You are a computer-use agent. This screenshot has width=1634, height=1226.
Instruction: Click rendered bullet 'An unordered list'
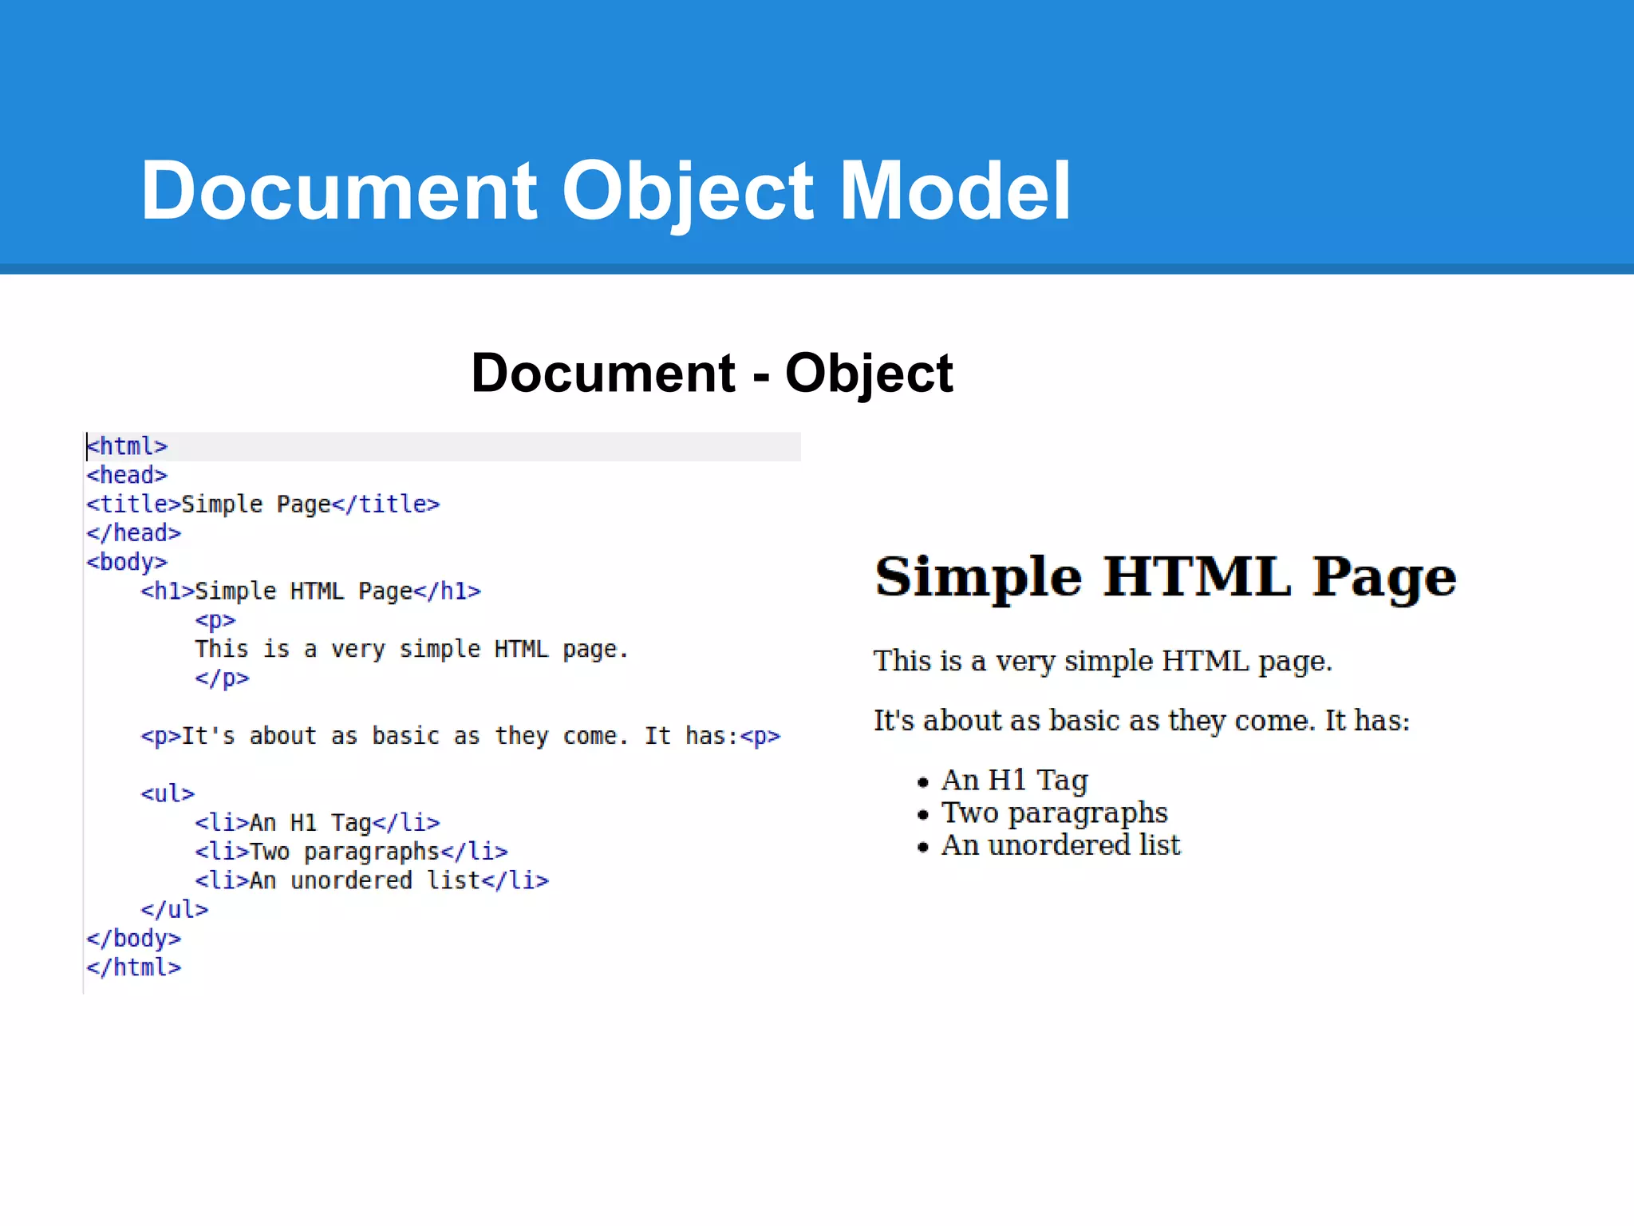1060,845
